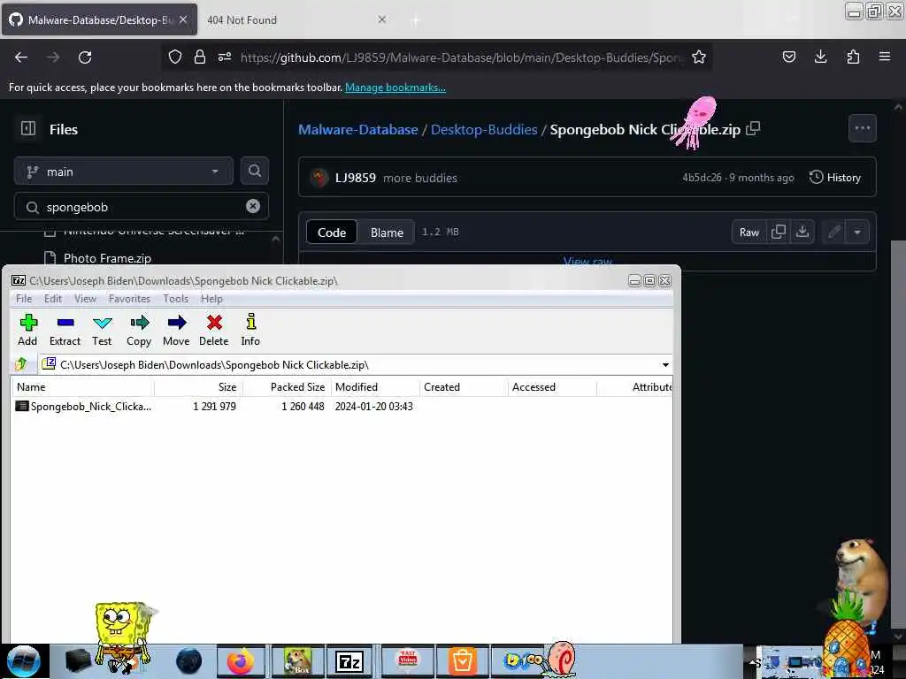The width and height of the screenshot is (906, 679).
Task: Click the Add button in 7-Zip toolbar
Action: point(27,330)
